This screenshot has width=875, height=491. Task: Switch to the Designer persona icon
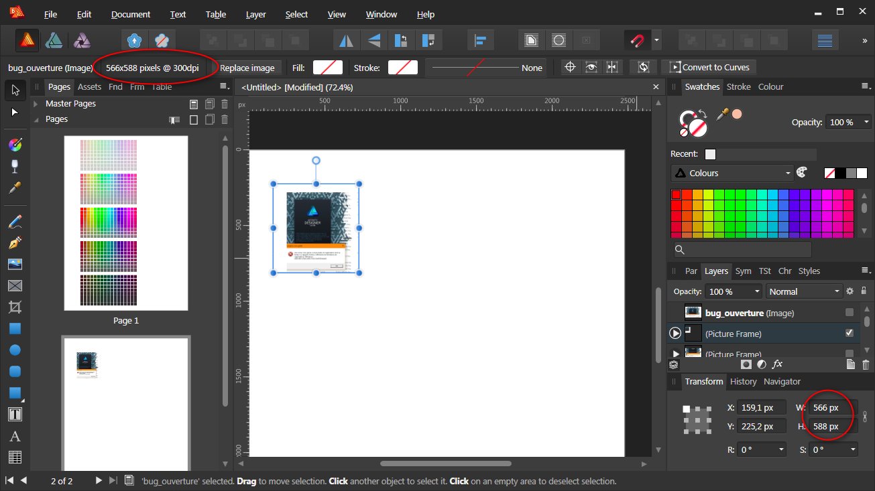pos(54,40)
